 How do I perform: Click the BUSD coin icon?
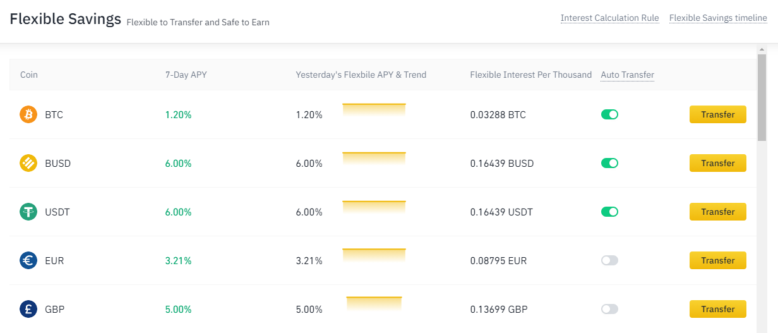click(x=28, y=163)
